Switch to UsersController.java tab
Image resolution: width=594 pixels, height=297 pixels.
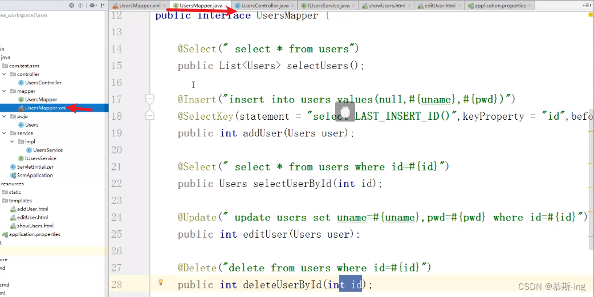coord(262,6)
